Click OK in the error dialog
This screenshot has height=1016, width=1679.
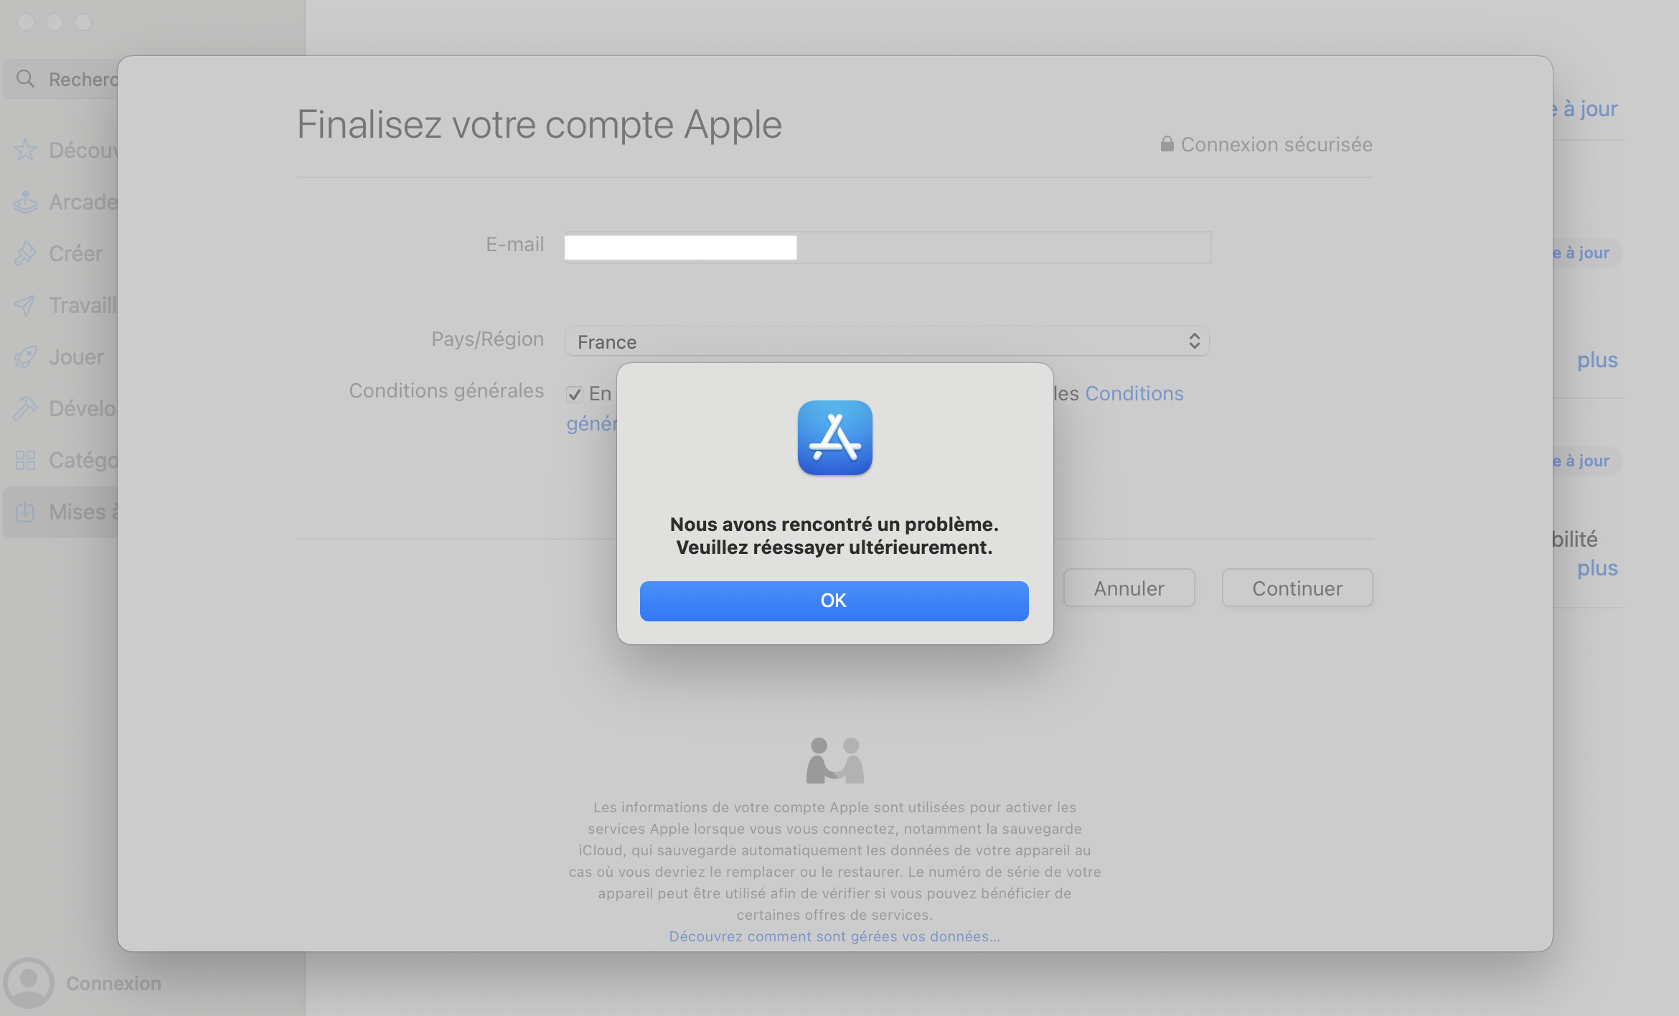pos(834,601)
